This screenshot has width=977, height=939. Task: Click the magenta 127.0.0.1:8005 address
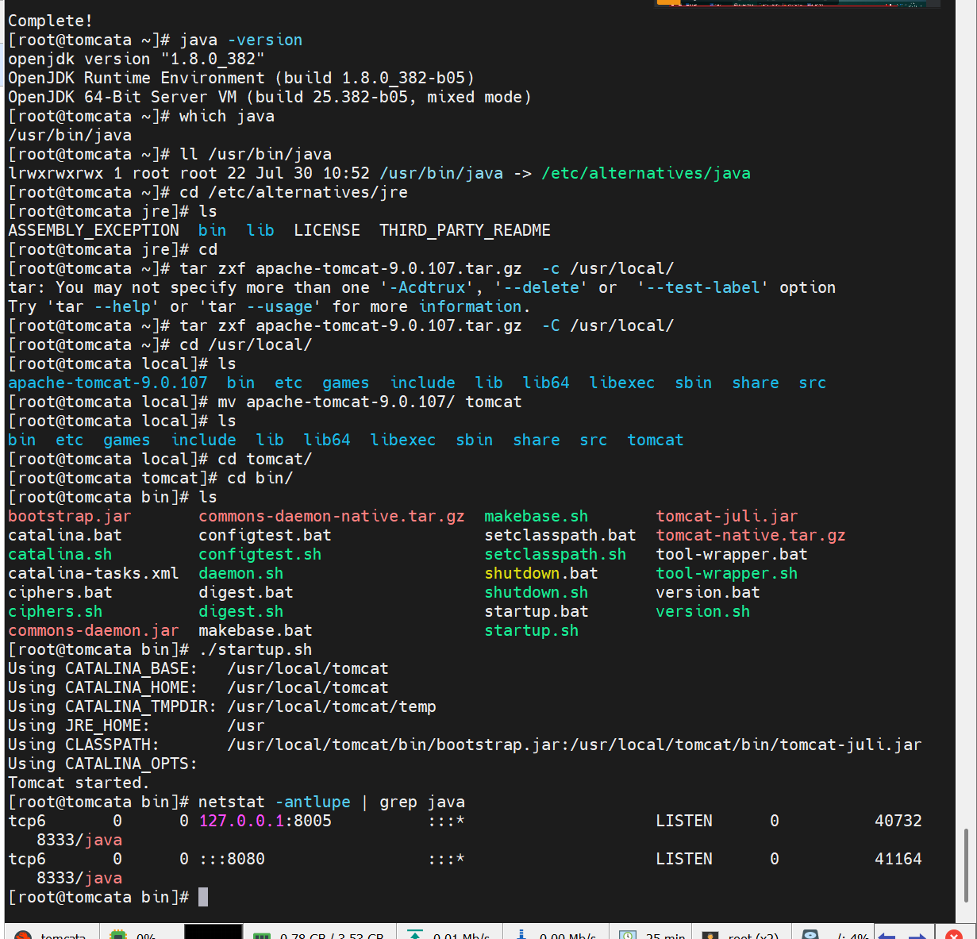(x=265, y=821)
